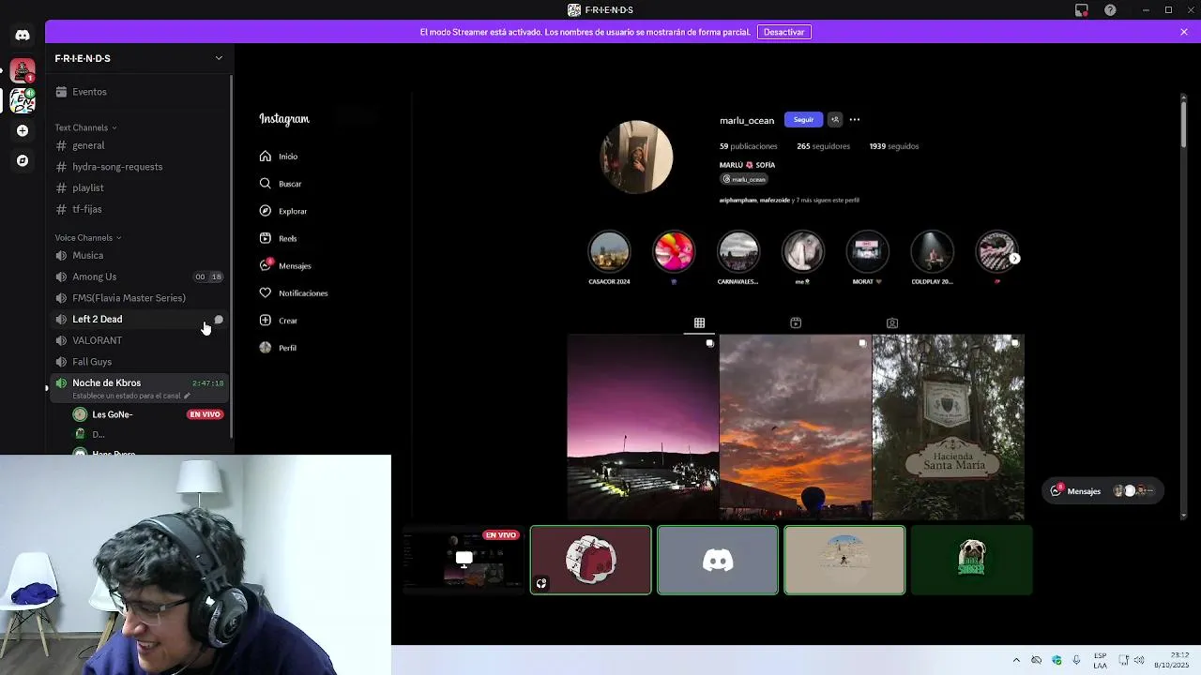1201x675 pixels.
Task: Open the Hacienda Santa María post
Action: pos(949,427)
